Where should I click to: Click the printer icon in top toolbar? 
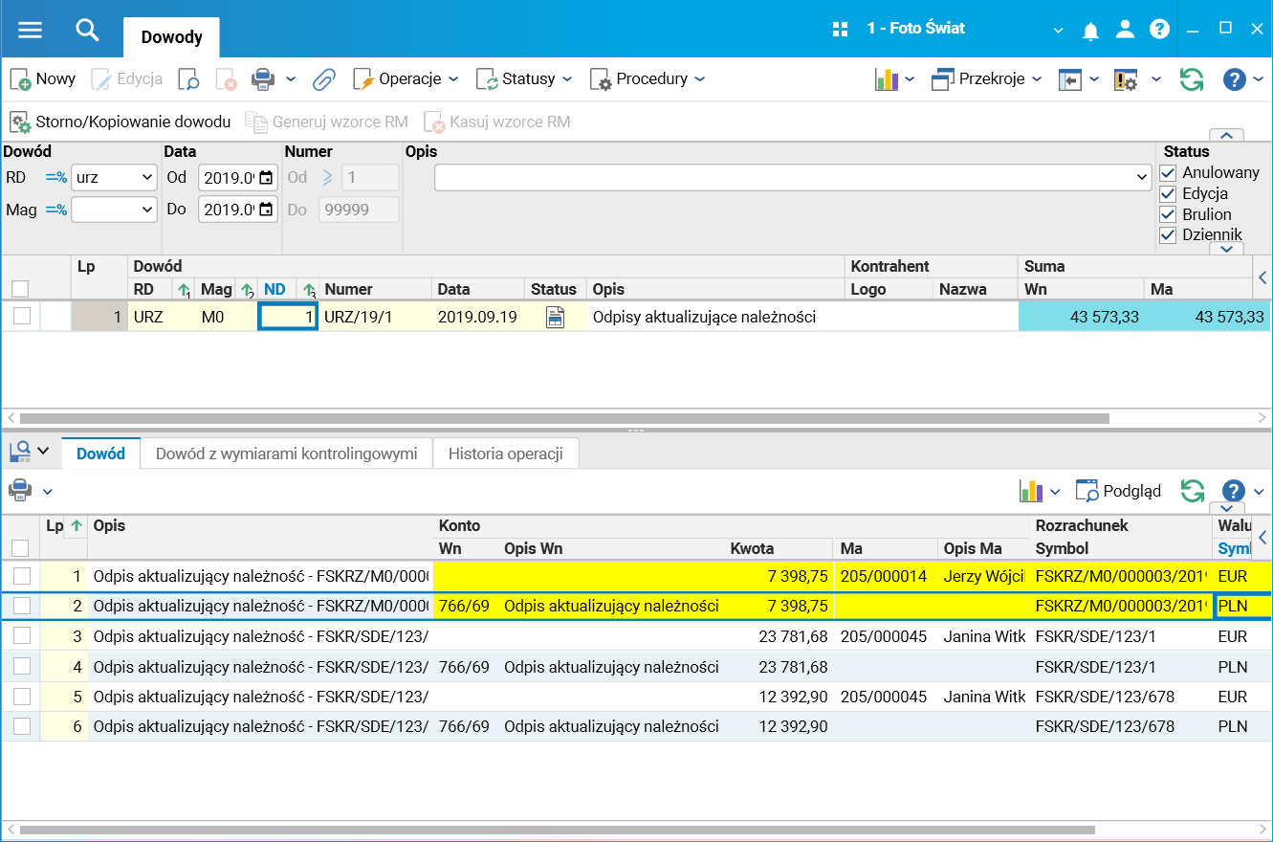(x=262, y=79)
